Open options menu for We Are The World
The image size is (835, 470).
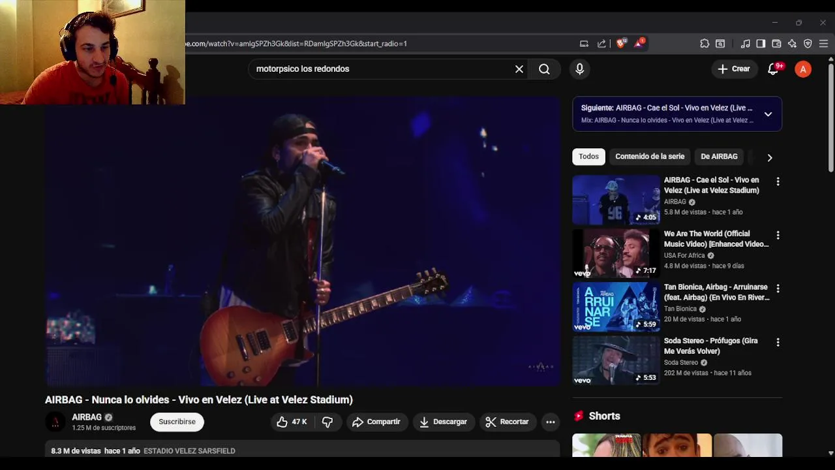(778, 235)
